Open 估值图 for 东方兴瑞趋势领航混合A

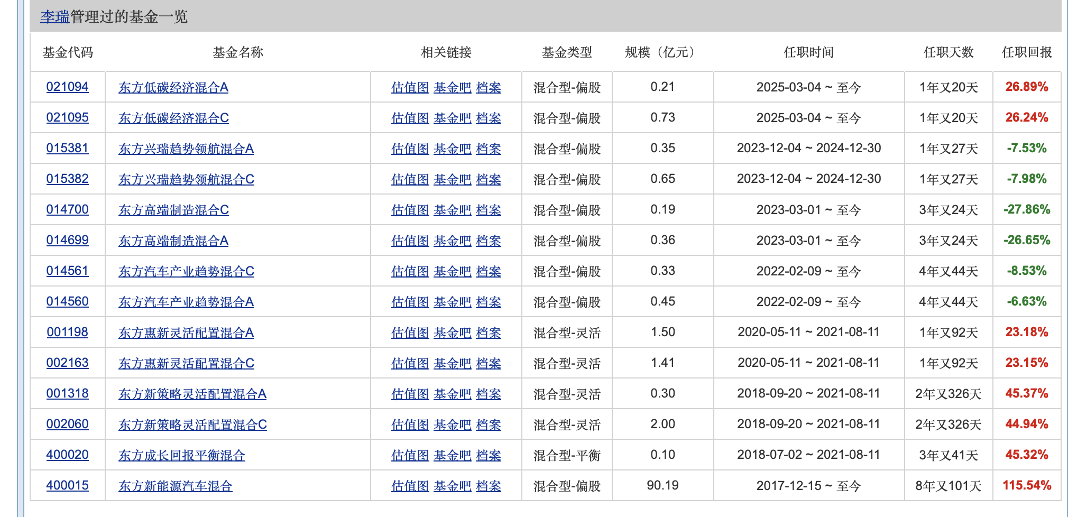tap(410, 149)
